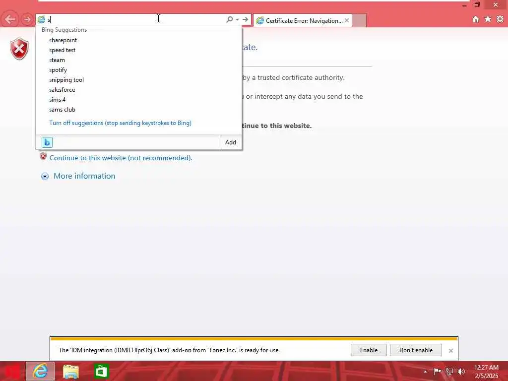Open Action Center flag icon
Image resolution: width=508 pixels, height=381 pixels.
[438, 371]
